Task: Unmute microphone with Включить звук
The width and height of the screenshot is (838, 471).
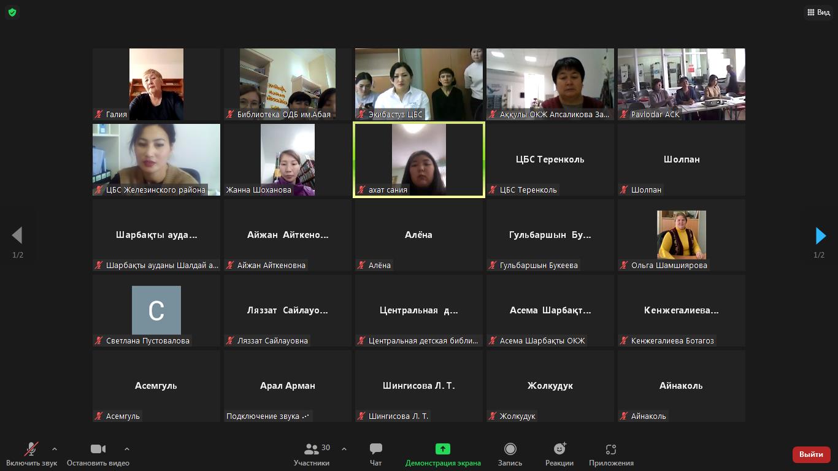Action: click(31, 450)
